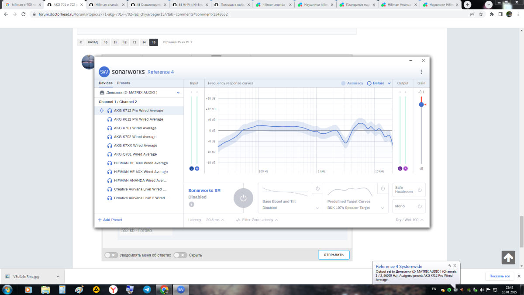This screenshot has width=524, height=295.
Task: Turn on Safe Headroom
Action: click(419, 190)
